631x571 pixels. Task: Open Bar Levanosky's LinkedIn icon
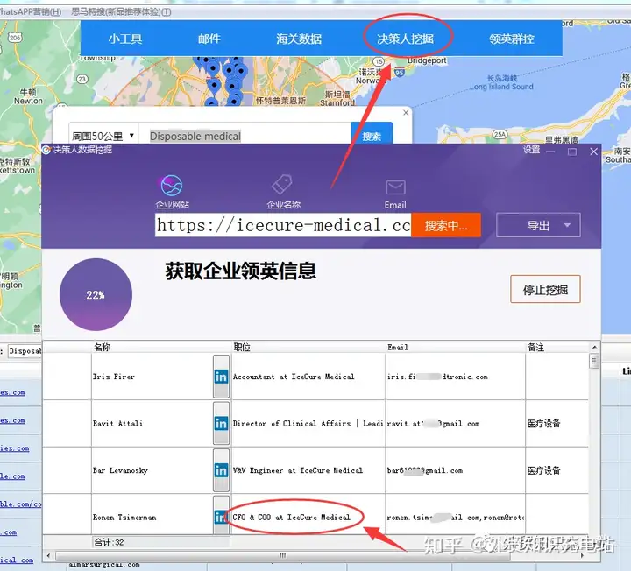(x=221, y=470)
